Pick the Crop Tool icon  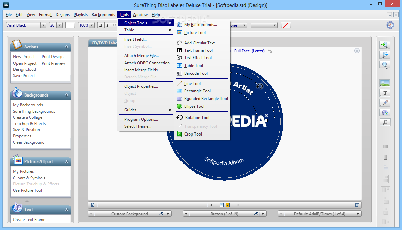pyautogui.click(x=179, y=134)
